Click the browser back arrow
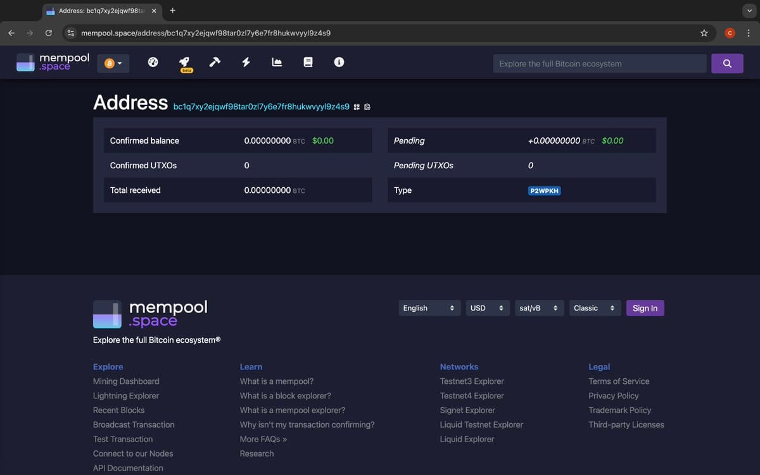This screenshot has height=475, width=760. tap(11, 33)
